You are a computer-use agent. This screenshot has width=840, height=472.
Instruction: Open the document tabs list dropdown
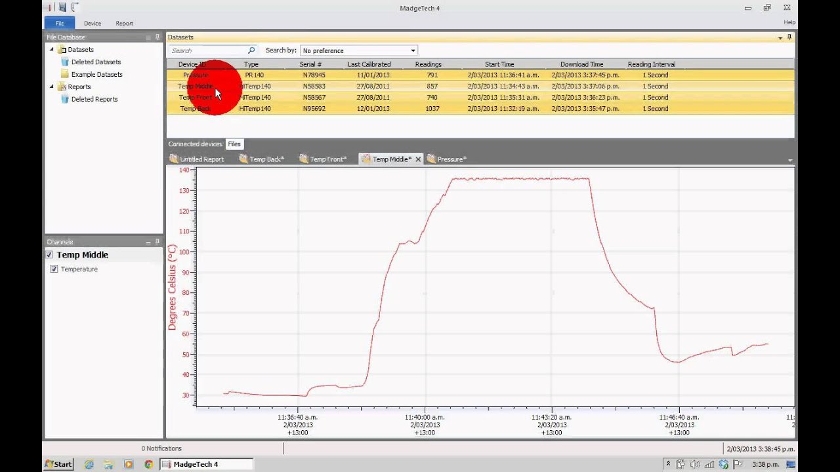789,160
